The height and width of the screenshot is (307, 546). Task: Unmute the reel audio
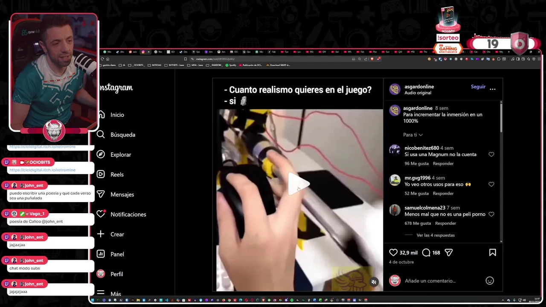pos(374,282)
